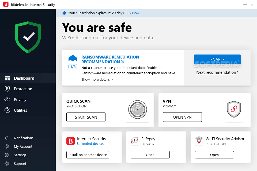This screenshot has height=171, width=257.
Task: Click the arrow after Next recommendation
Action: [x=238, y=72]
